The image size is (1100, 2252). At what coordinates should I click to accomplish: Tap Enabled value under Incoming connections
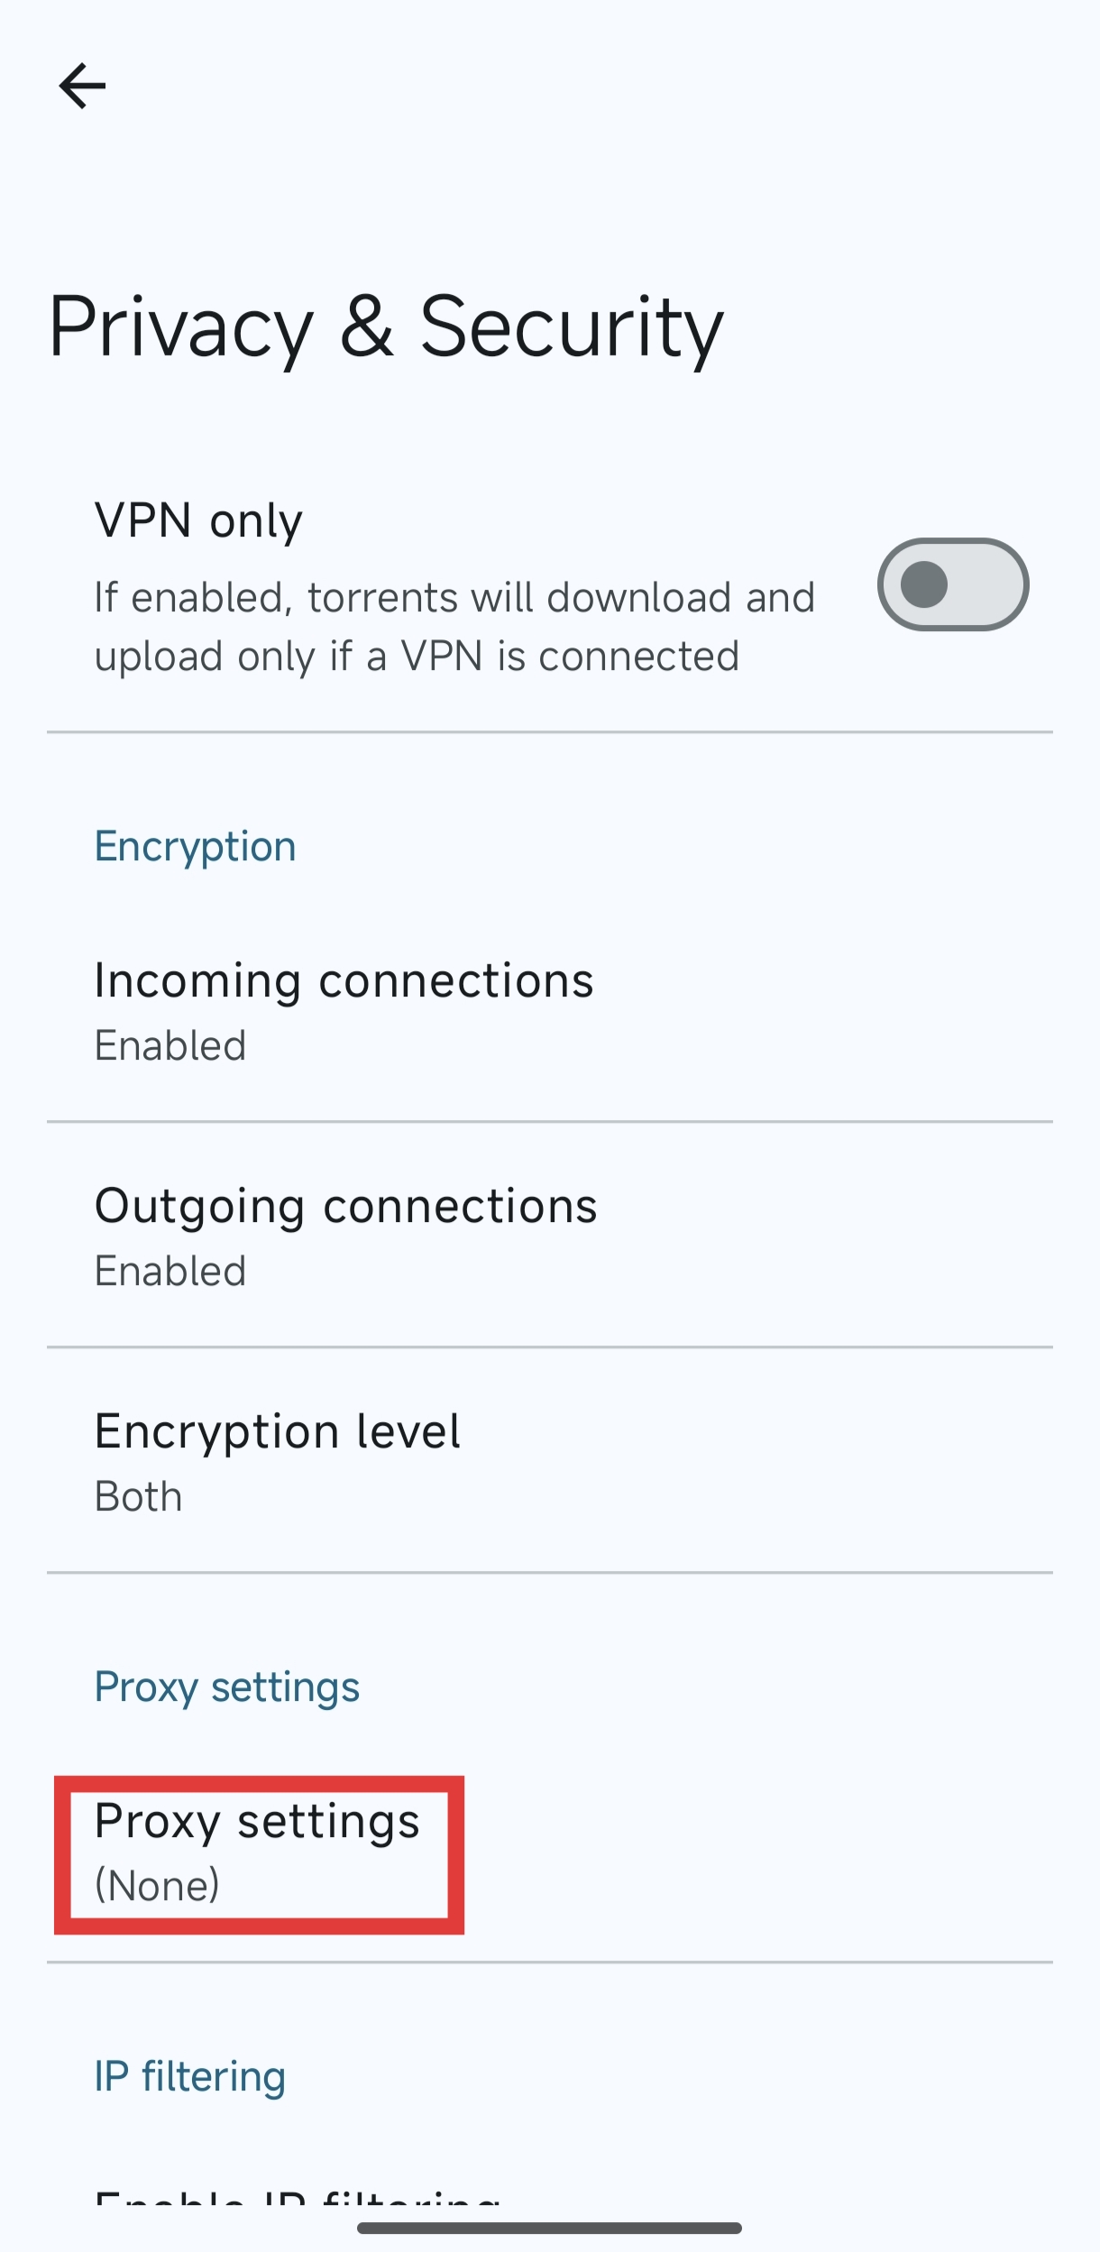click(170, 1046)
